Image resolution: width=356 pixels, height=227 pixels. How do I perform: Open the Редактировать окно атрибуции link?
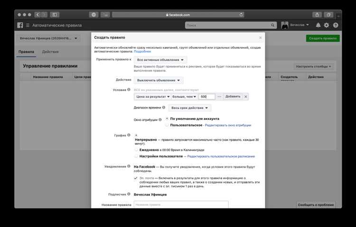coord(228,125)
